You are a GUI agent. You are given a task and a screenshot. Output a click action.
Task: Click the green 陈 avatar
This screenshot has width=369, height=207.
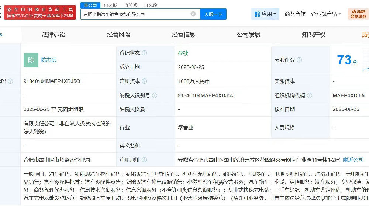tap(31, 60)
